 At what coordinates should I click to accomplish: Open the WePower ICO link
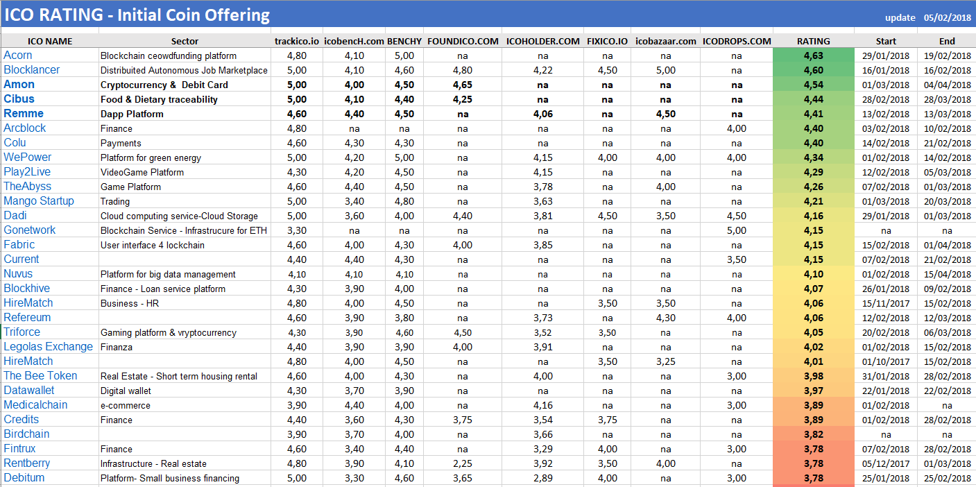(x=28, y=157)
